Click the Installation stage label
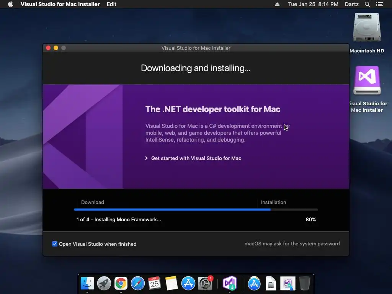The height and width of the screenshot is (294, 392). click(273, 202)
